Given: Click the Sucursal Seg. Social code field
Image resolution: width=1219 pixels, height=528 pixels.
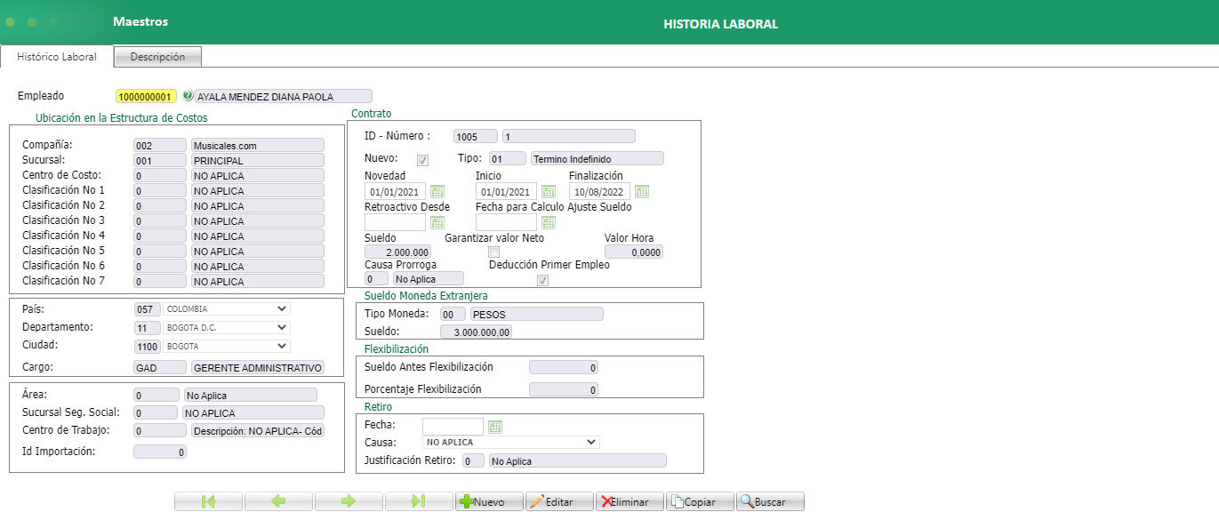Looking at the screenshot, I should tap(156, 412).
